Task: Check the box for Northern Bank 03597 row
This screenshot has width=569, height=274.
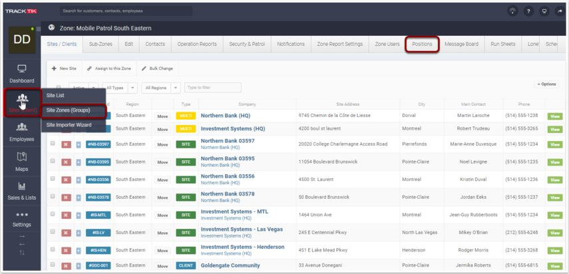Action: click(x=53, y=143)
